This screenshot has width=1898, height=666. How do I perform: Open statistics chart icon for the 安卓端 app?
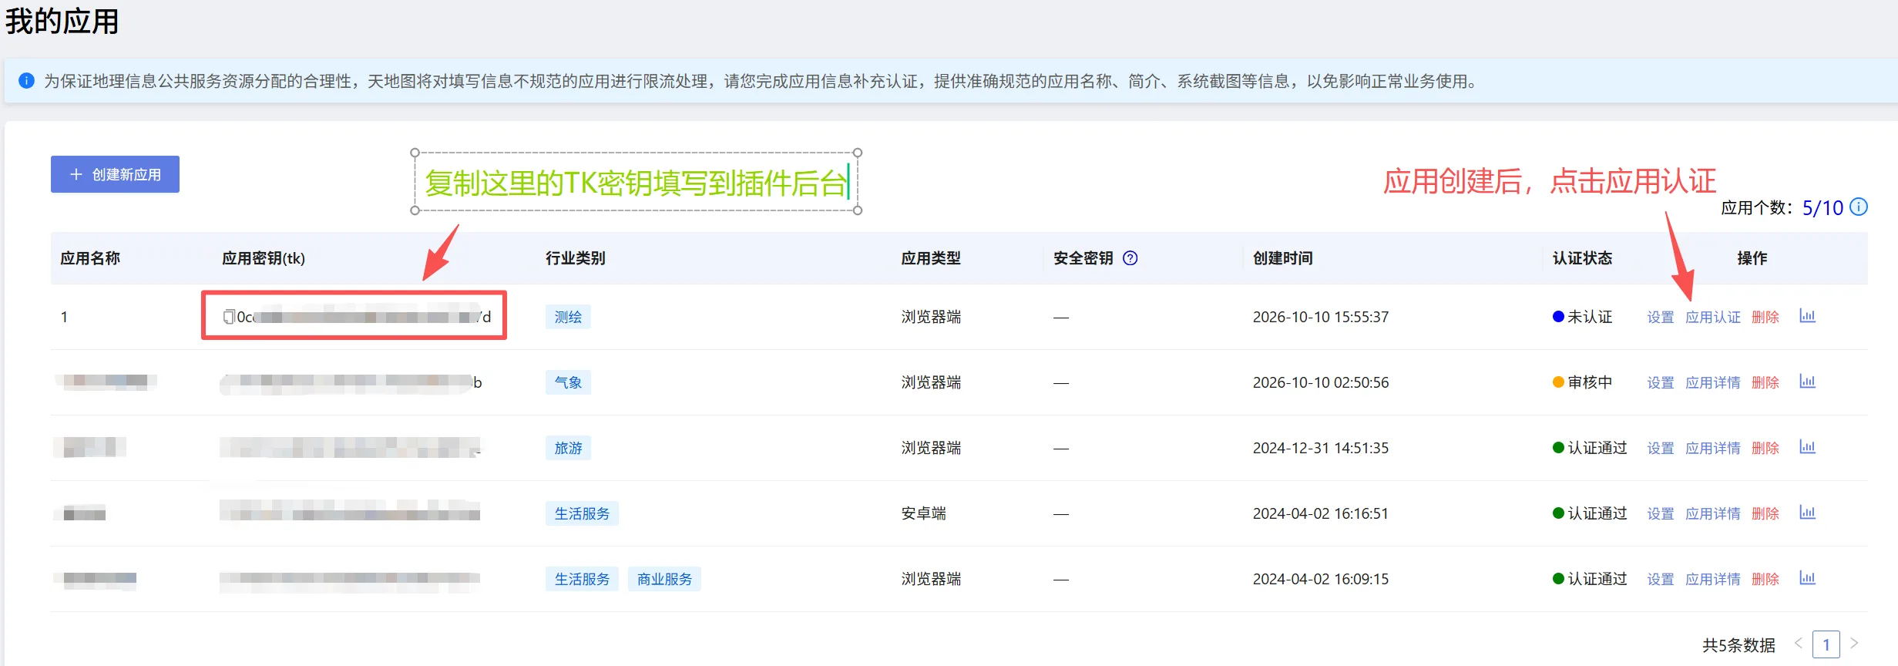tap(1807, 513)
